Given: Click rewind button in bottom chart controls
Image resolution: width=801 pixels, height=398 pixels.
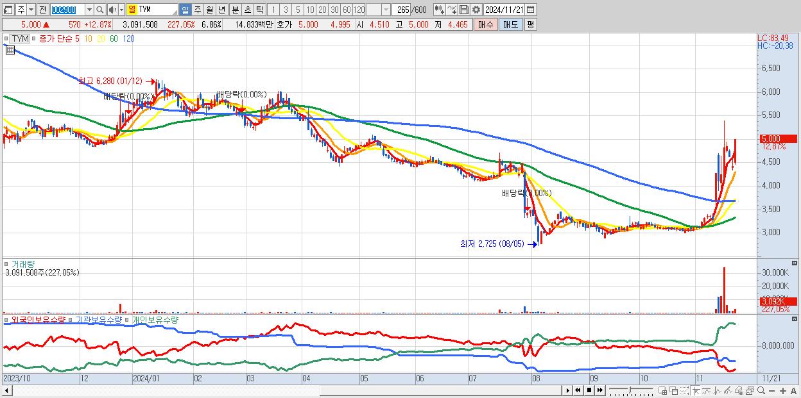Looking at the screenshot, I should coord(578,390).
